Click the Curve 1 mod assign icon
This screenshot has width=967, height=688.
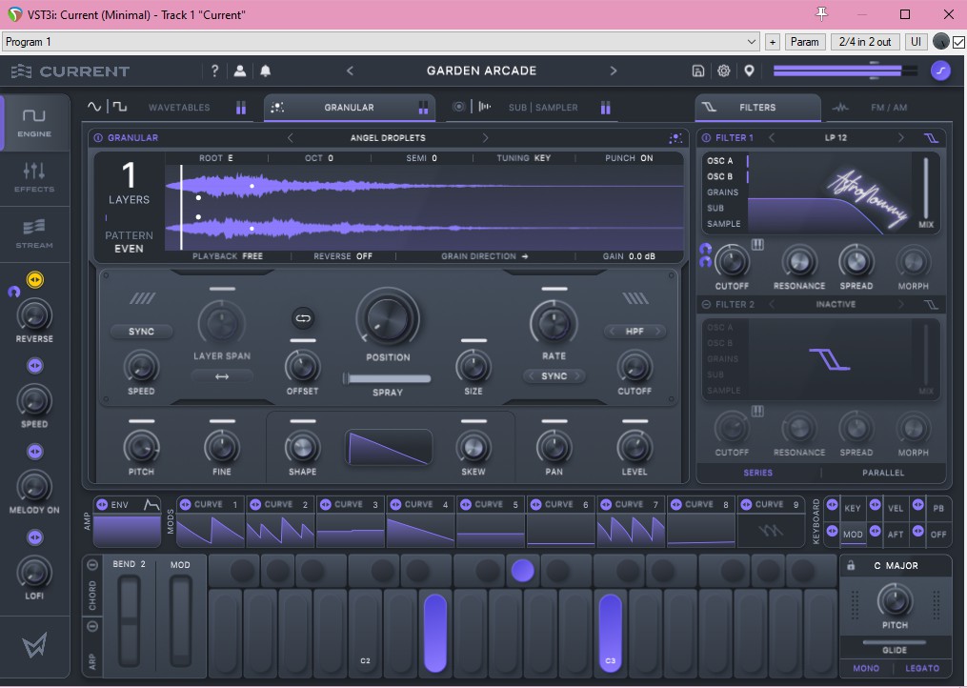click(185, 504)
